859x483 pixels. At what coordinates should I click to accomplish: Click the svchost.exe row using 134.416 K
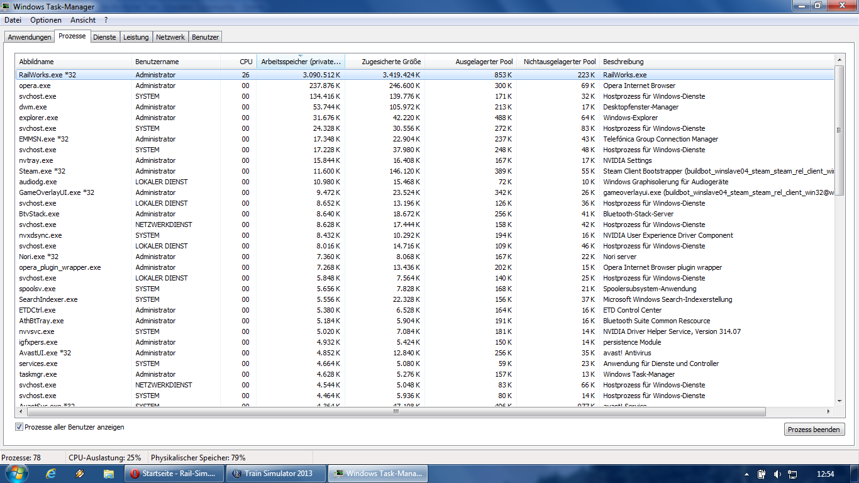tap(425, 96)
